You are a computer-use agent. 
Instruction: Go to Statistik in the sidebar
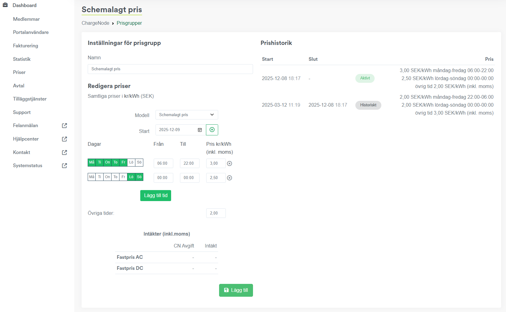tap(22, 59)
